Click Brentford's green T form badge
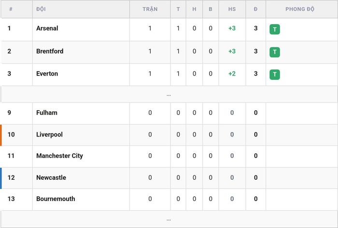Viewport: 338px width, 228px height. click(275, 52)
